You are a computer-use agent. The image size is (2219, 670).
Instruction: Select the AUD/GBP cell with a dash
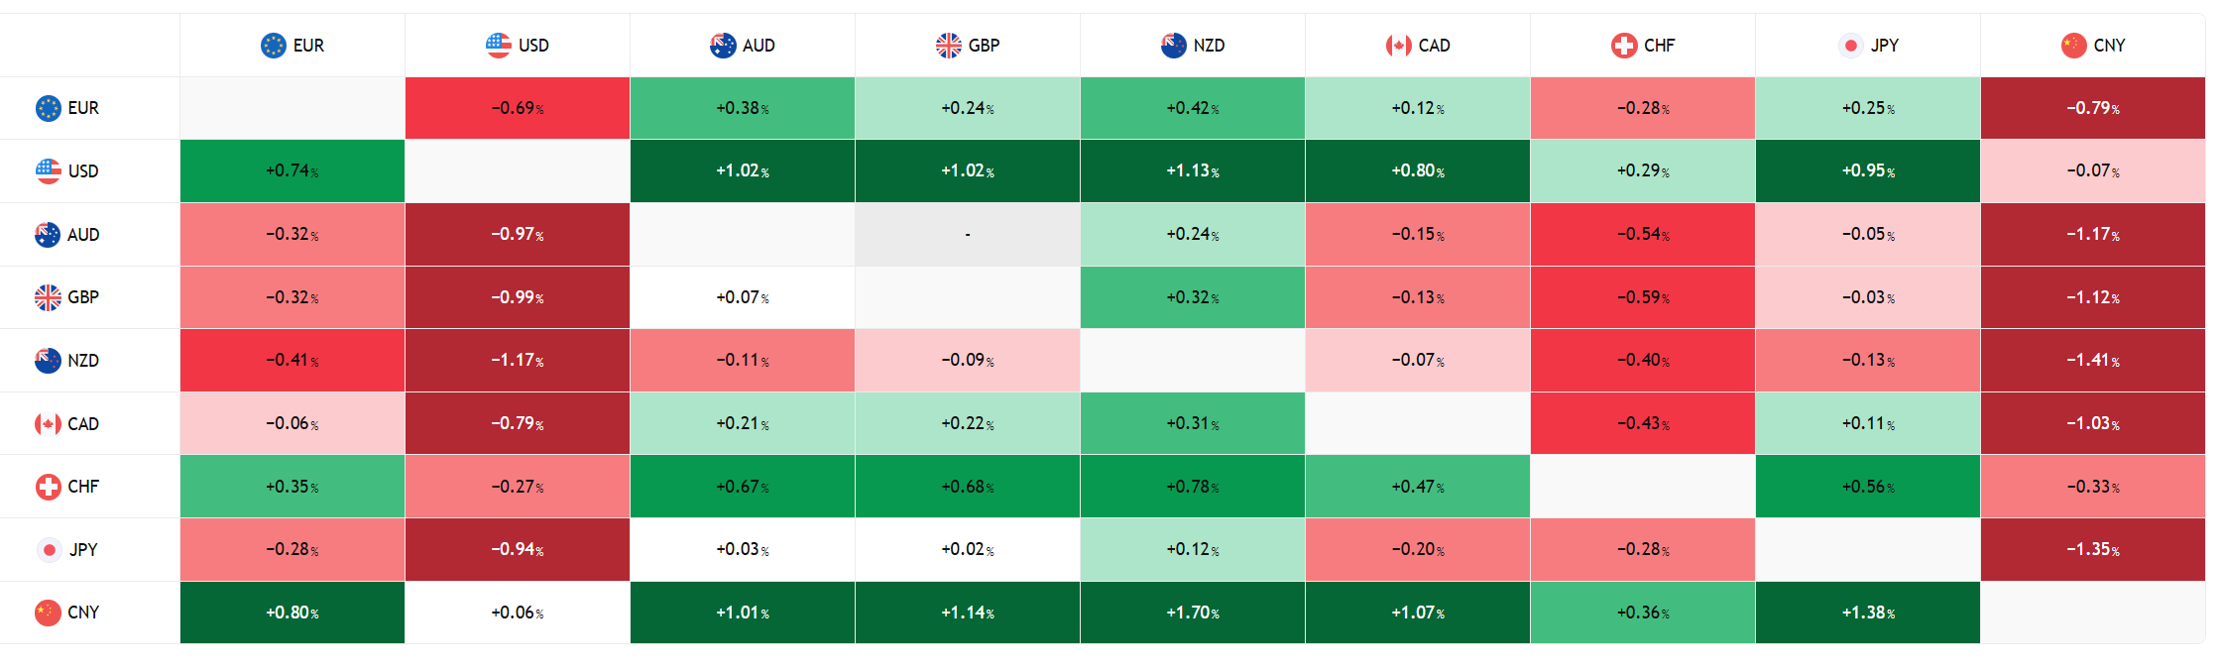[968, 235]
